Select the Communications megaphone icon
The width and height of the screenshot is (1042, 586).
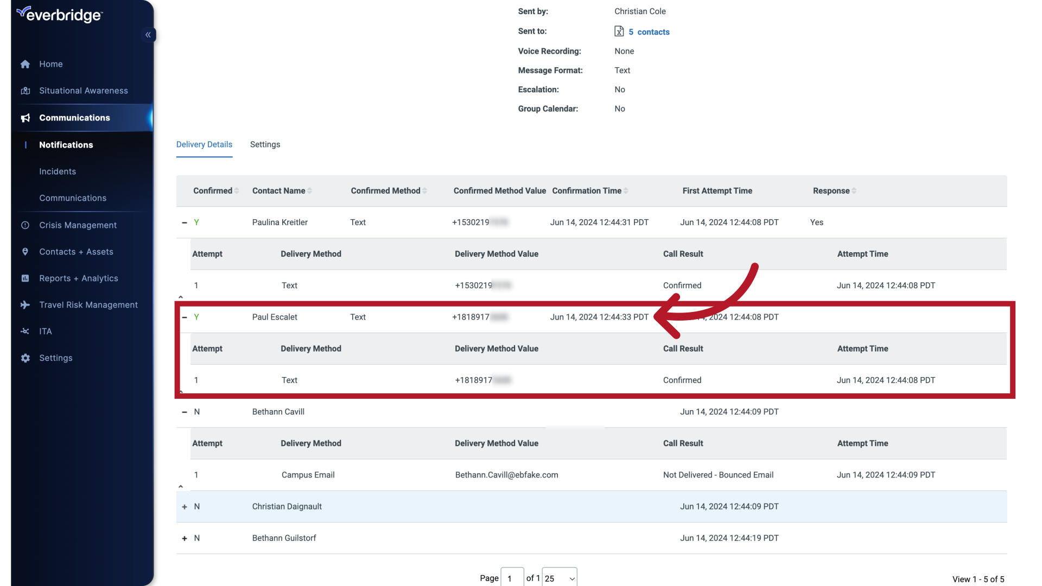coord(26,118)
